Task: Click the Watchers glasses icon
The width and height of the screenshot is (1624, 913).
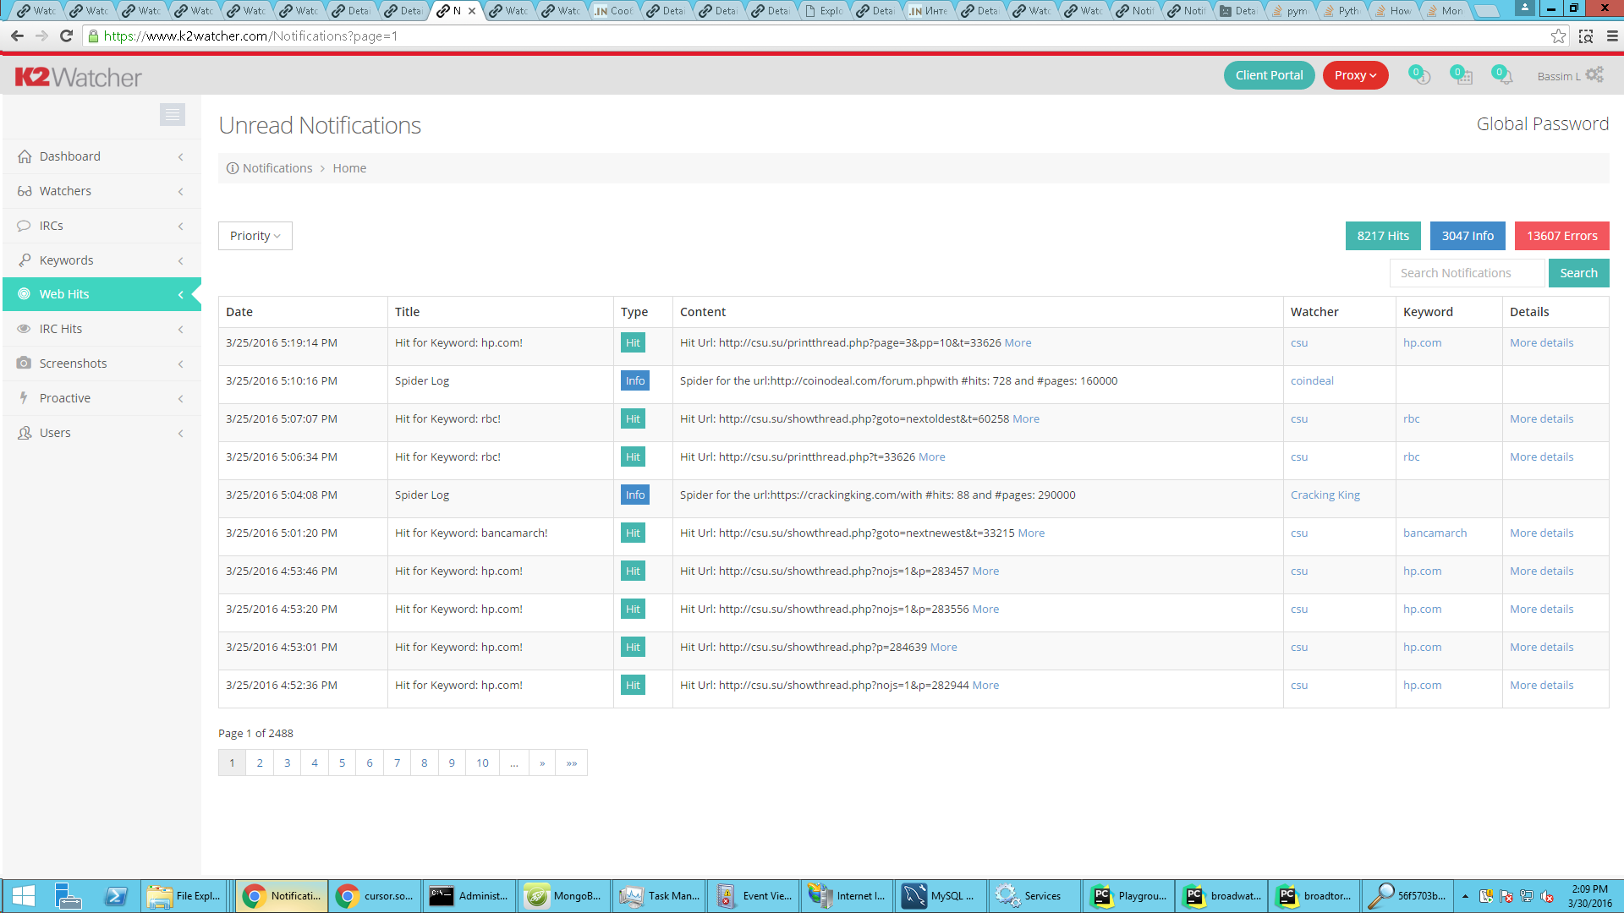Action: coord(25,191)
